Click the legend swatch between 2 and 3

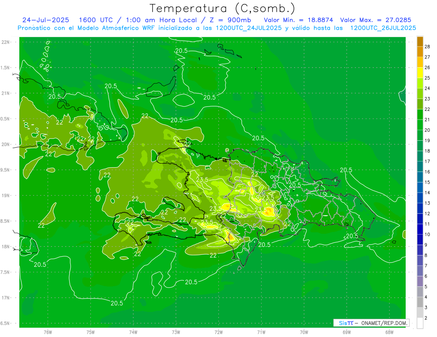(x=420, y=313)
